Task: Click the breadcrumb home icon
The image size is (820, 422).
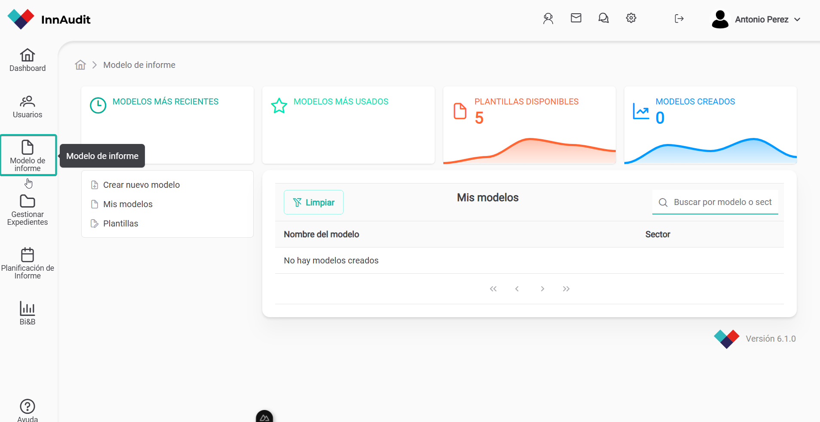Action: (x=80, y=65)
